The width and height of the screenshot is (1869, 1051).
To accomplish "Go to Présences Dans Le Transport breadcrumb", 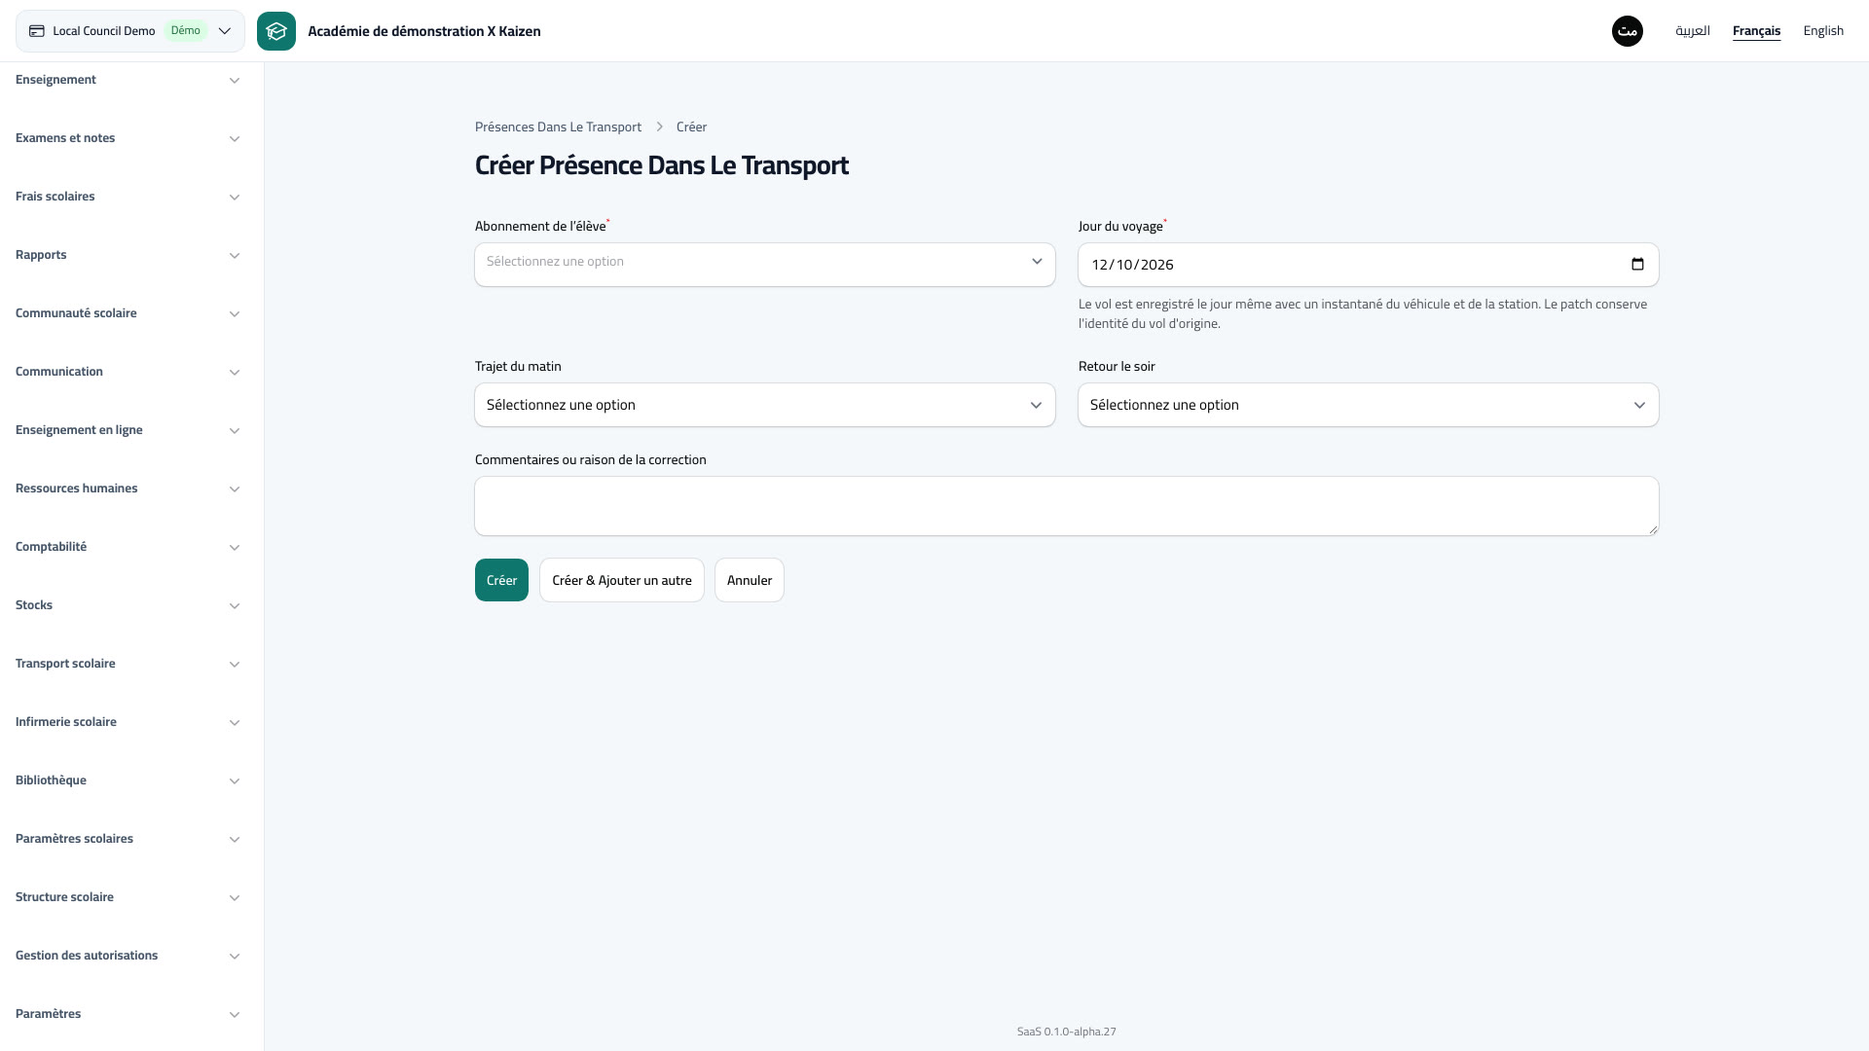I will tap(558, 127).
